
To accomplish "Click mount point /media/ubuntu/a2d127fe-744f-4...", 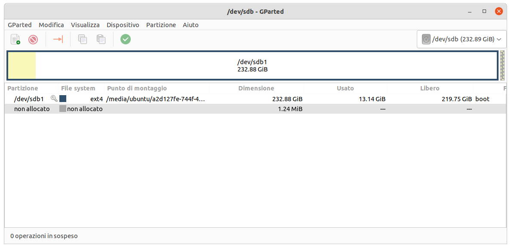I will pyautogui.click(x=156, y=99).
